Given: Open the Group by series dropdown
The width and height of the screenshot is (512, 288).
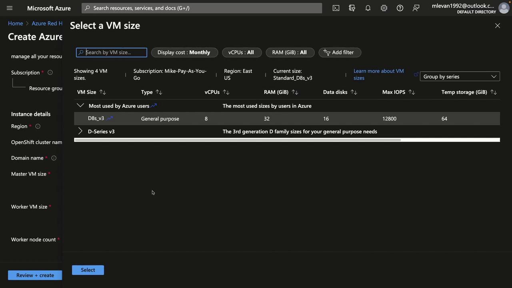Looking at the screenshot, I should 460,76.
